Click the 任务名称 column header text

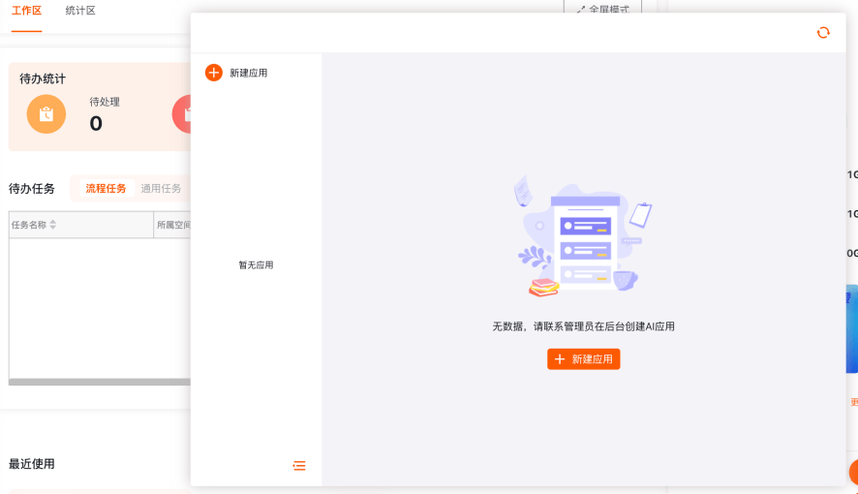point(29,225)
